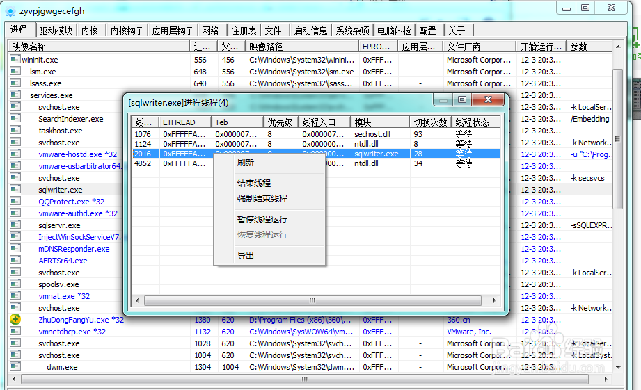
Task: Click the process icon beside lsass.exe
Action: click(x=15, y=83)
